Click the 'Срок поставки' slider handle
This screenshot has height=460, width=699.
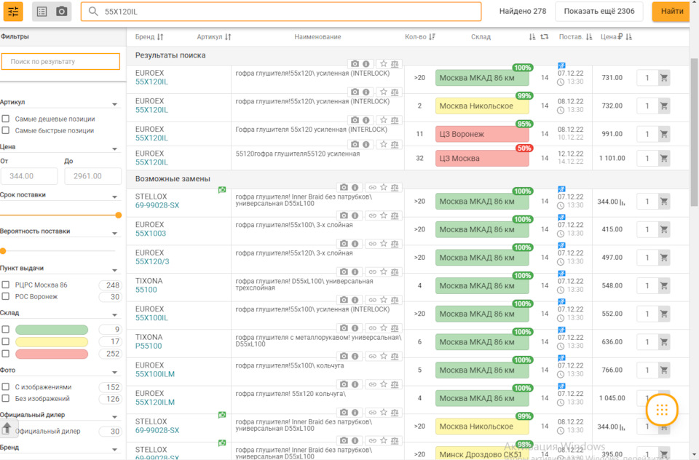coord(119,215)
